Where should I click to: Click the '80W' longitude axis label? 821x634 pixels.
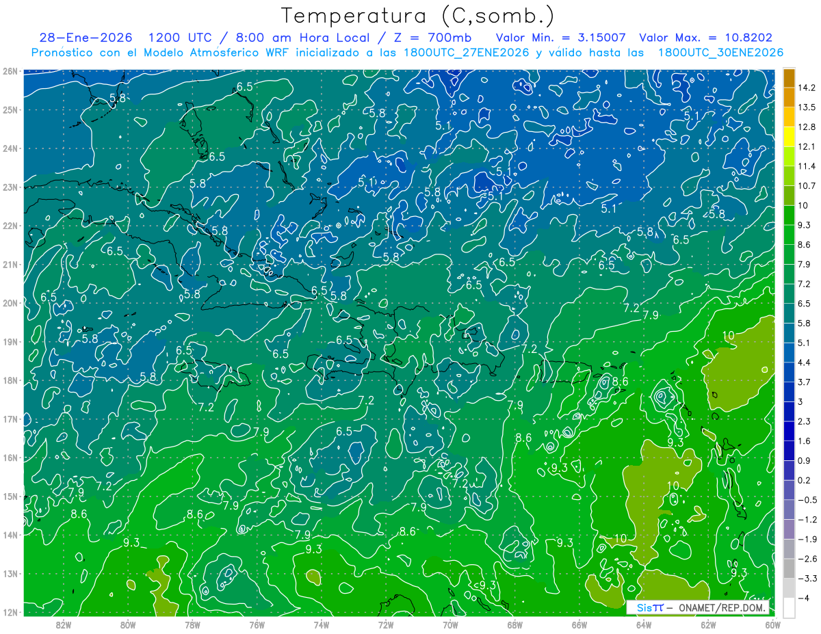[x=128, y=624]
